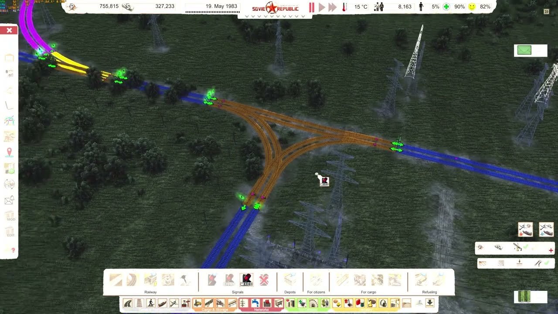Viewport: 558px width, 314px height.
Task: Open the green envelope notification
Action: coord(524,51)
